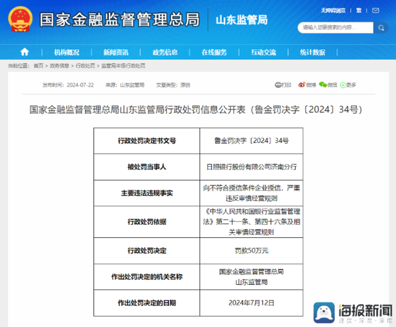Open the 在线服务 menu
The width and height of the screenshot is (396, 327).
tap(214, 52)
